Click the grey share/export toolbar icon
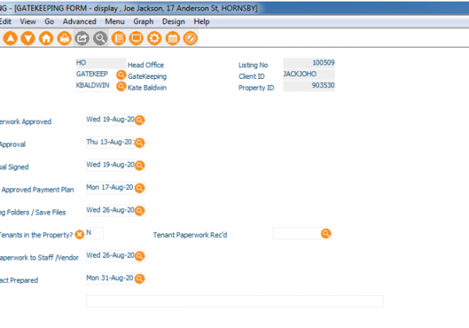 [82, 38]
